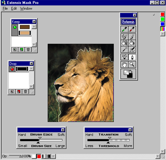166x160 pixels.
Task: Toggle the red Drop indicator light
Action: coord(12,69)
